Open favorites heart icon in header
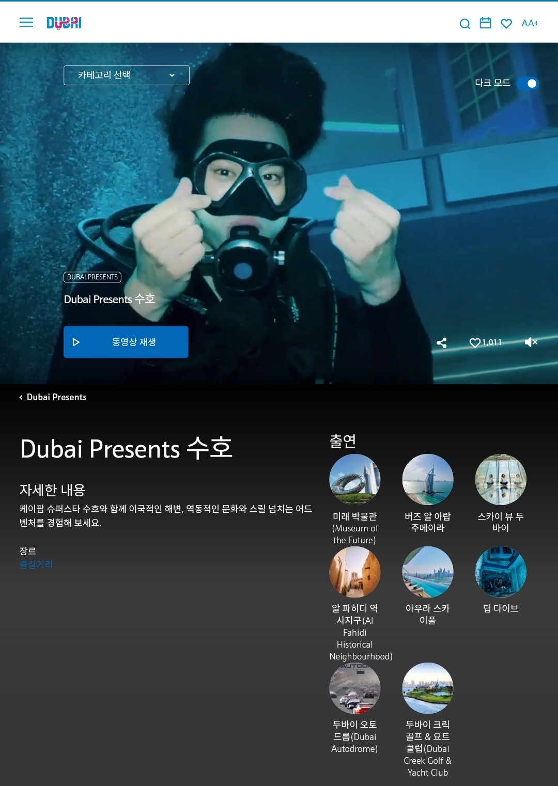 point(506,23)
